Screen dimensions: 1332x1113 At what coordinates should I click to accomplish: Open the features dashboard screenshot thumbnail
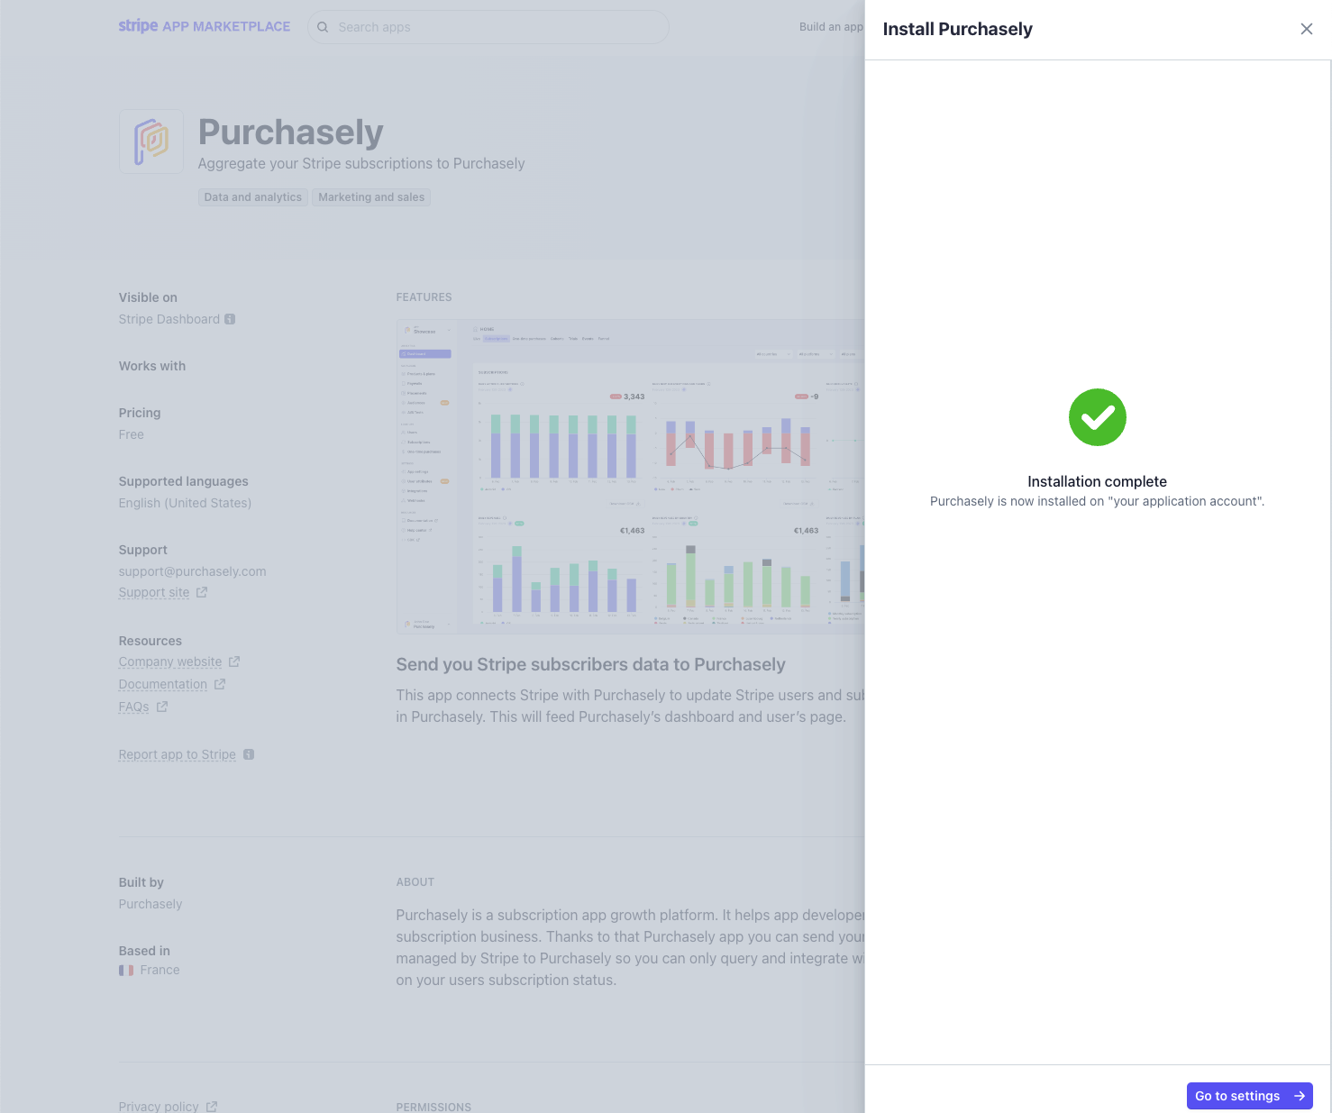tap(631, 476)
